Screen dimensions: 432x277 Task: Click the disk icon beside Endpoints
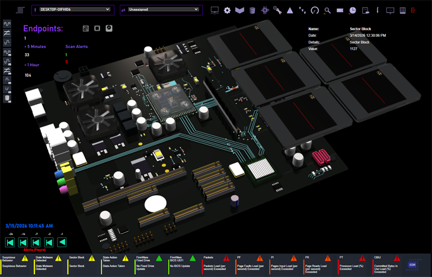(109, 28)
